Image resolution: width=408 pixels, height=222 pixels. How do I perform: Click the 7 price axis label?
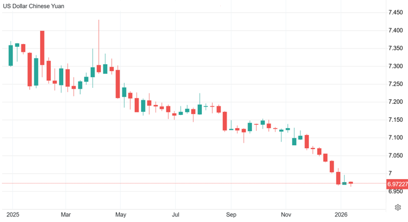click(x=390, y=173)
